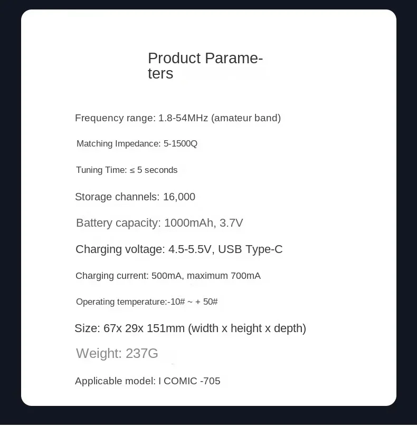Image resolution: width=417 pixels, height=427 pixels.
Task: Click the '237G' weight value
Action: click(x=142, y=354)
